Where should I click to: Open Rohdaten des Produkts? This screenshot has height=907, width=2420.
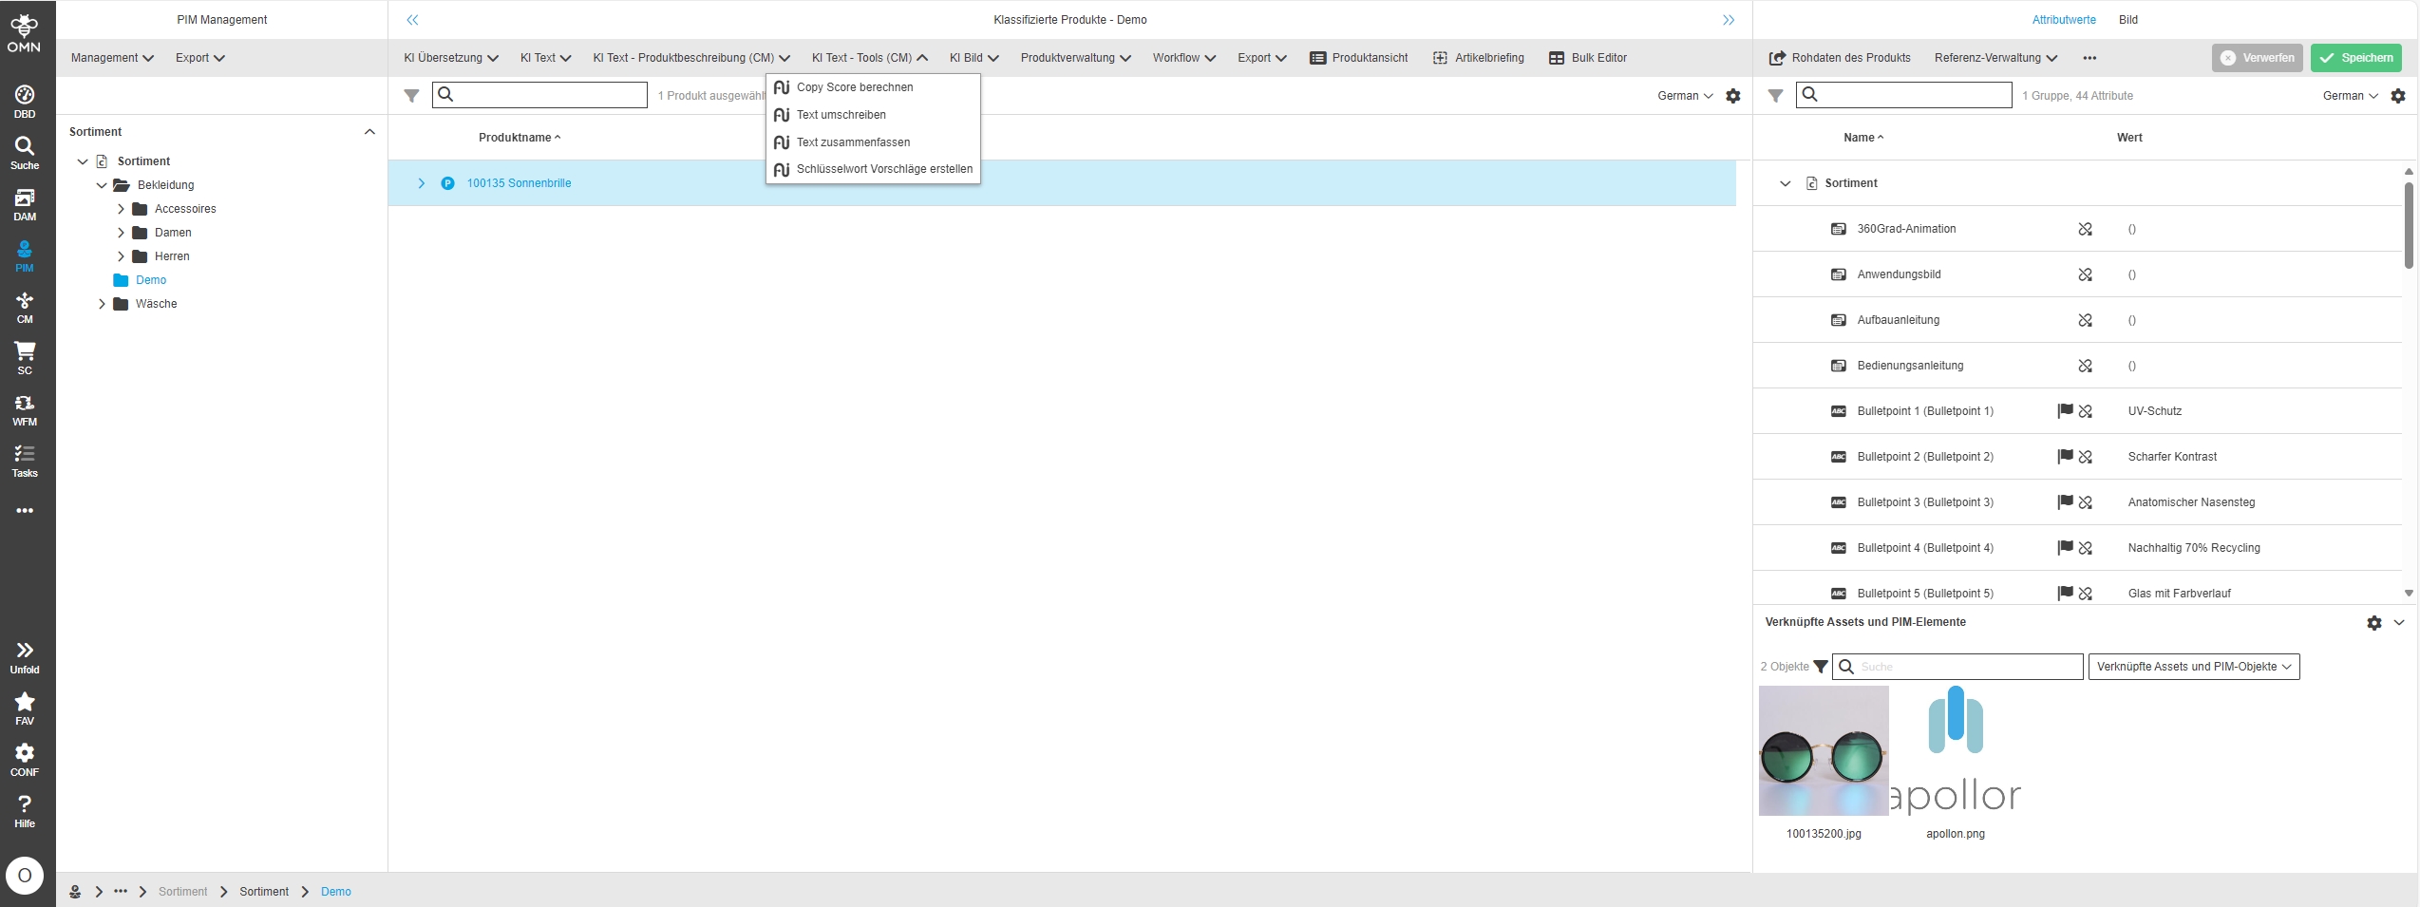[1840, 58]
